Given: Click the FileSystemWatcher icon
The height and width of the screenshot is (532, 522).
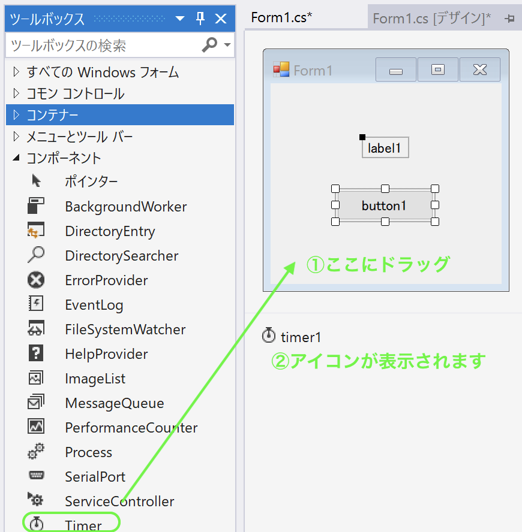Looking at the screenshot, I should coord(35,328).
